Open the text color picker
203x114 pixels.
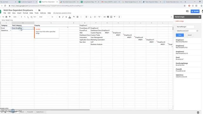[x=70, y=17]
